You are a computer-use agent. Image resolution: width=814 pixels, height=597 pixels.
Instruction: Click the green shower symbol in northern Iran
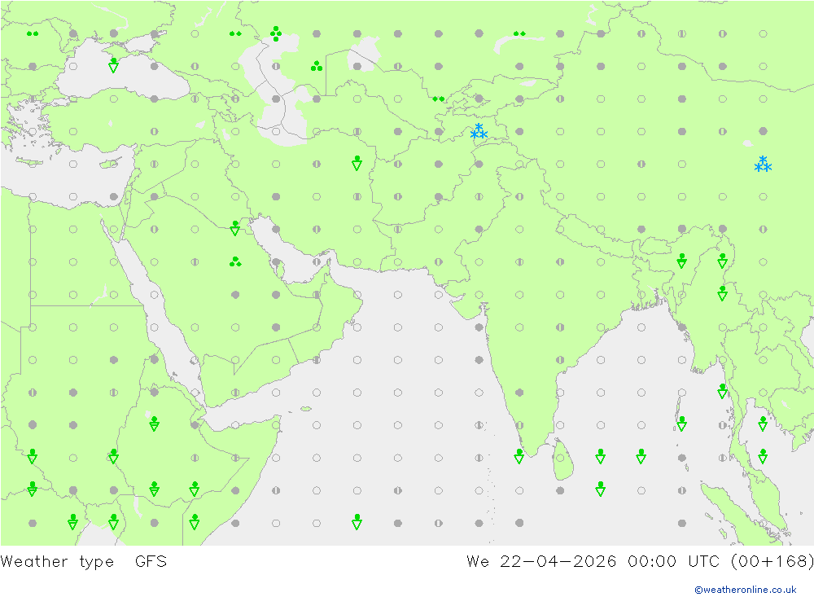[x=357, y=163]
